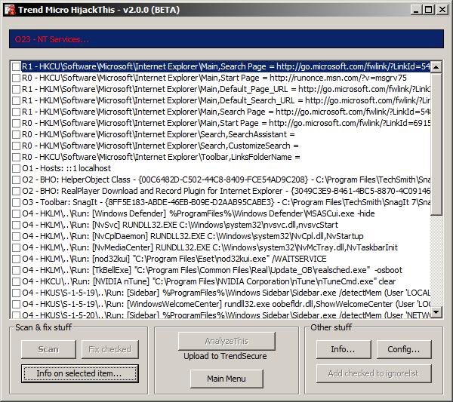Return to the Main Menu
The width and height of the screenshot is (453, 402).
pyautogui.click(x=226, y=379)
